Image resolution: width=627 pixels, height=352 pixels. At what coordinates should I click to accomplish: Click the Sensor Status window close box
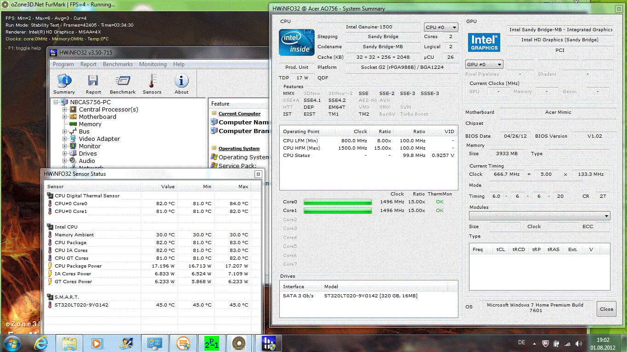point(258,174)
